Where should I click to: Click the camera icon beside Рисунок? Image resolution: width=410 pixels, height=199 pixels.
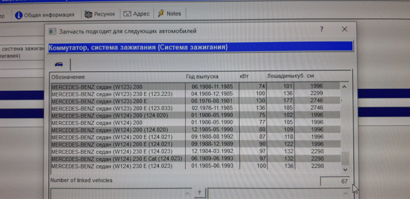coord(88,14)
